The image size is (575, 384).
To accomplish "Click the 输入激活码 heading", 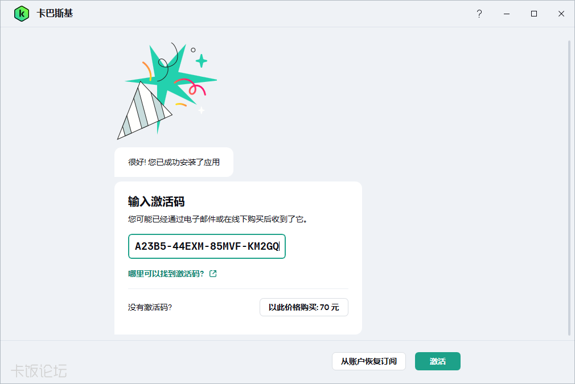I will [x=156, y=201].
